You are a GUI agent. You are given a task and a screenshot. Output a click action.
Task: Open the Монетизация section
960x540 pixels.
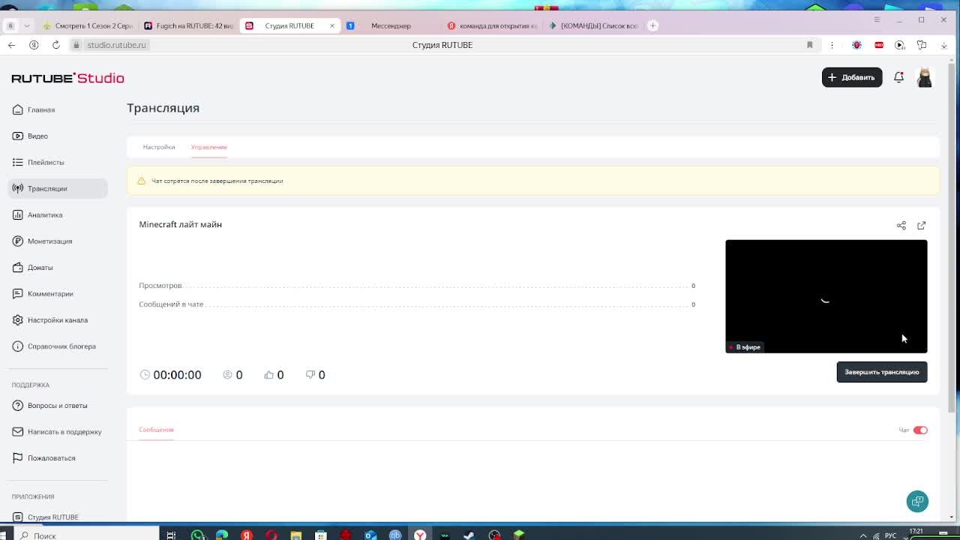click(49, 241)
